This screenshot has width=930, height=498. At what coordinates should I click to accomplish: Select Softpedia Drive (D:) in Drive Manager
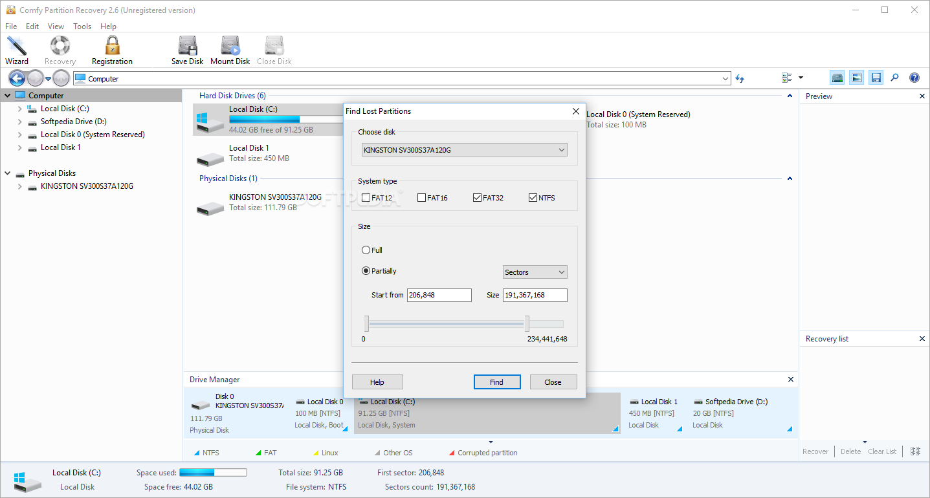(x=742, y=413)
